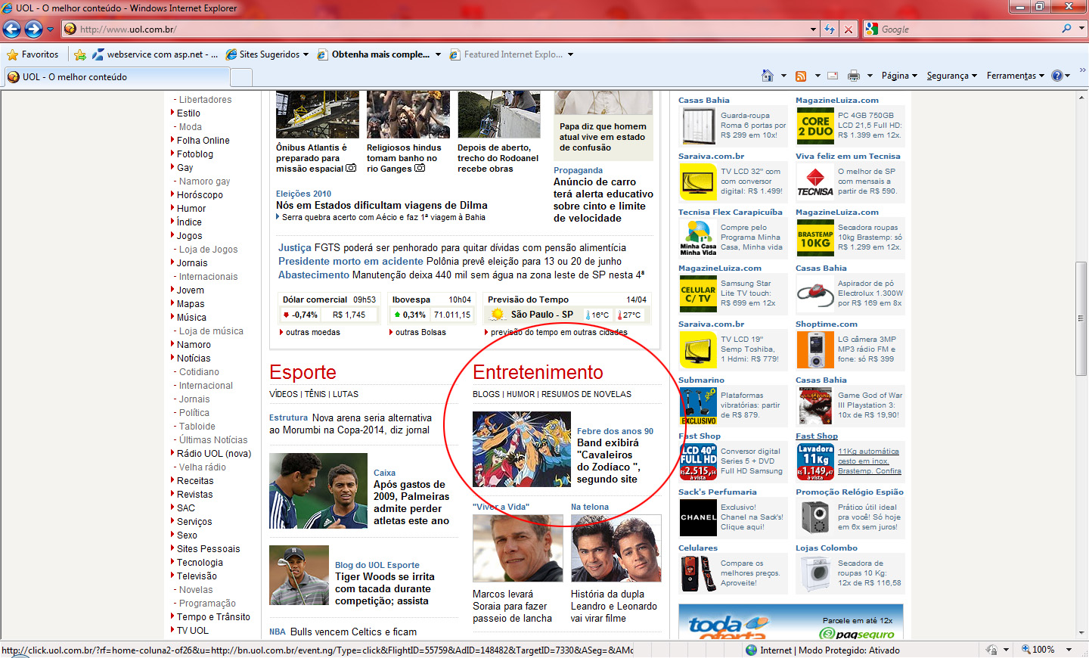Refresh the page using the refresh icon

tap(830, 29)
